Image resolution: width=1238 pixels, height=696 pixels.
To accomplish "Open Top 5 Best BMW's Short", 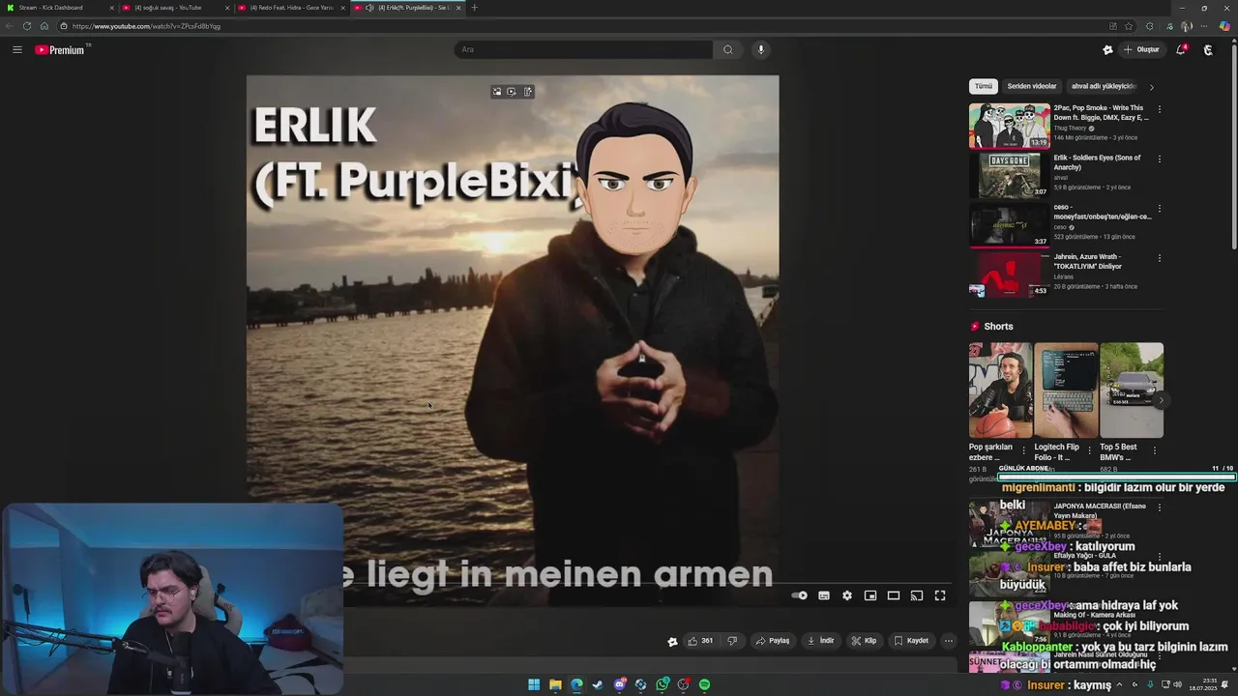I will (x=1132, y=391).
